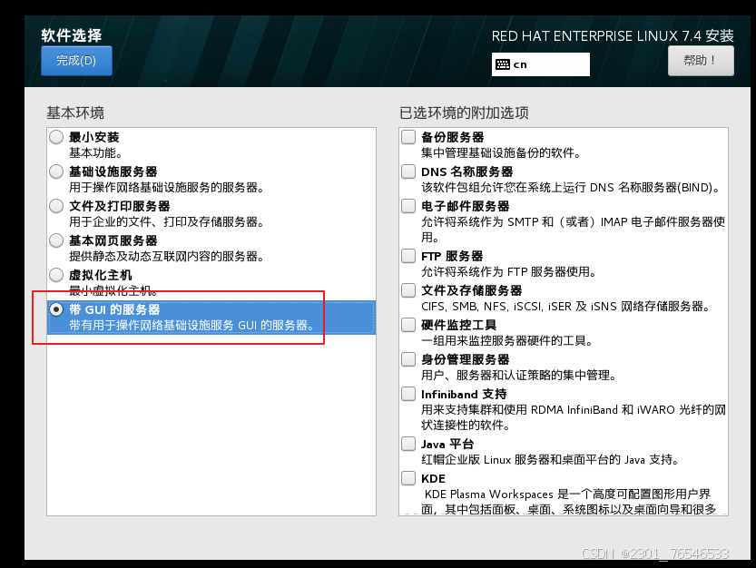Click the 软件选择 page title
The width and height of the screenshot is (756, 568).
coord(72,35)
